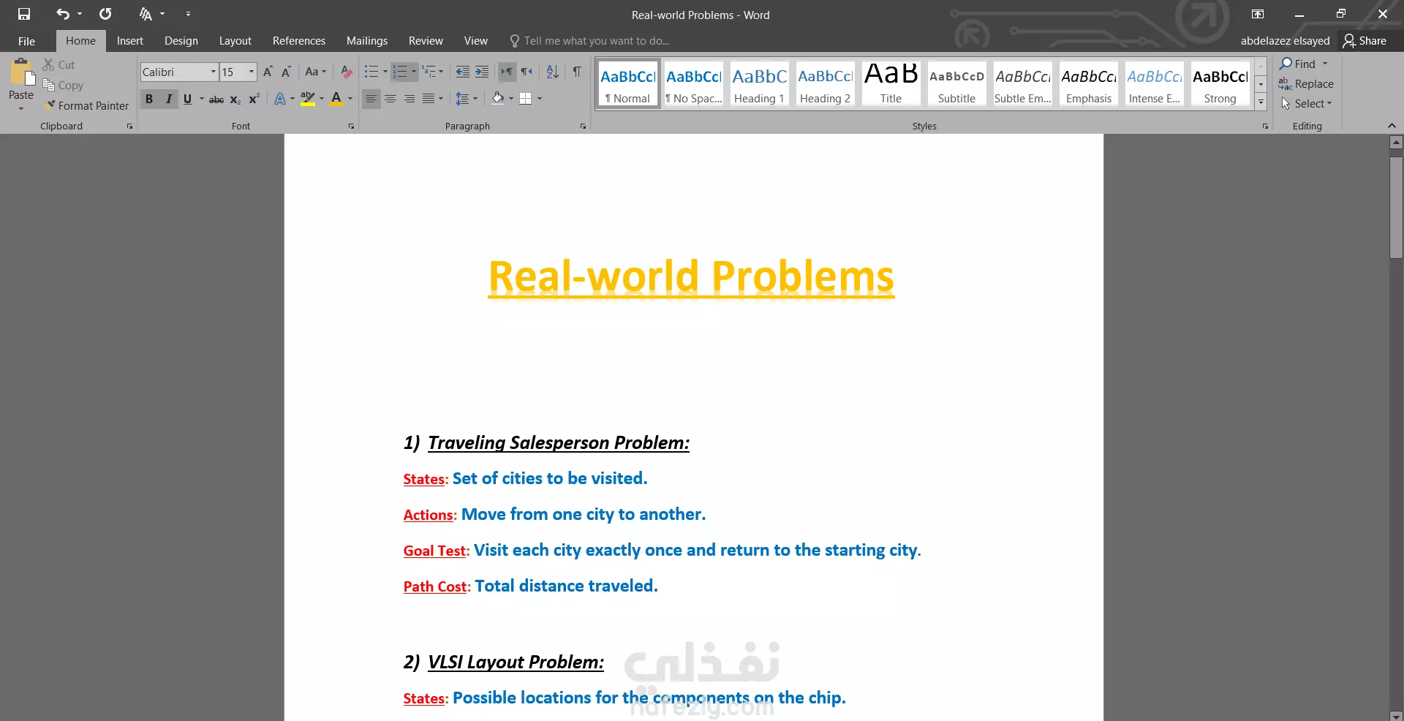Click the Share button
The image size is (1404, 721).
point(1365,41)
